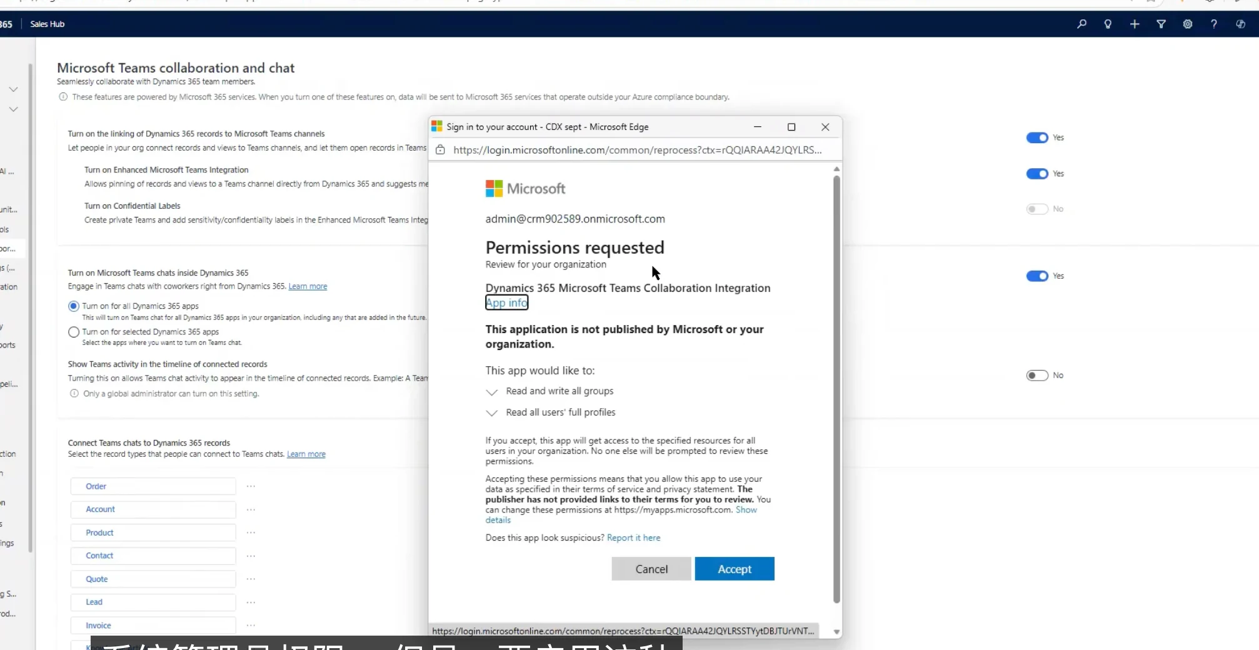The width and height of the screenshot is (1259, 650).
Task: Click the plus quick create icon
Action: pos(1135,24)
